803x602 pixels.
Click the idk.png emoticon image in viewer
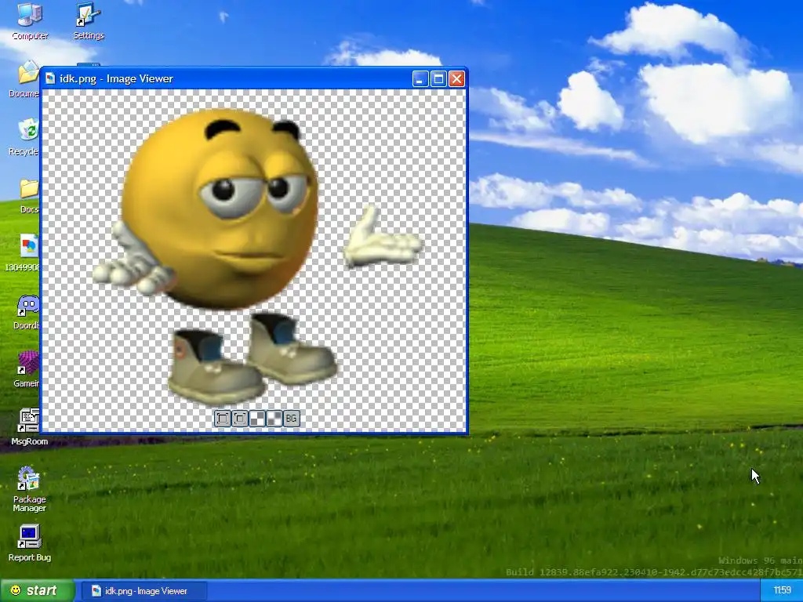tap(256, 256)
